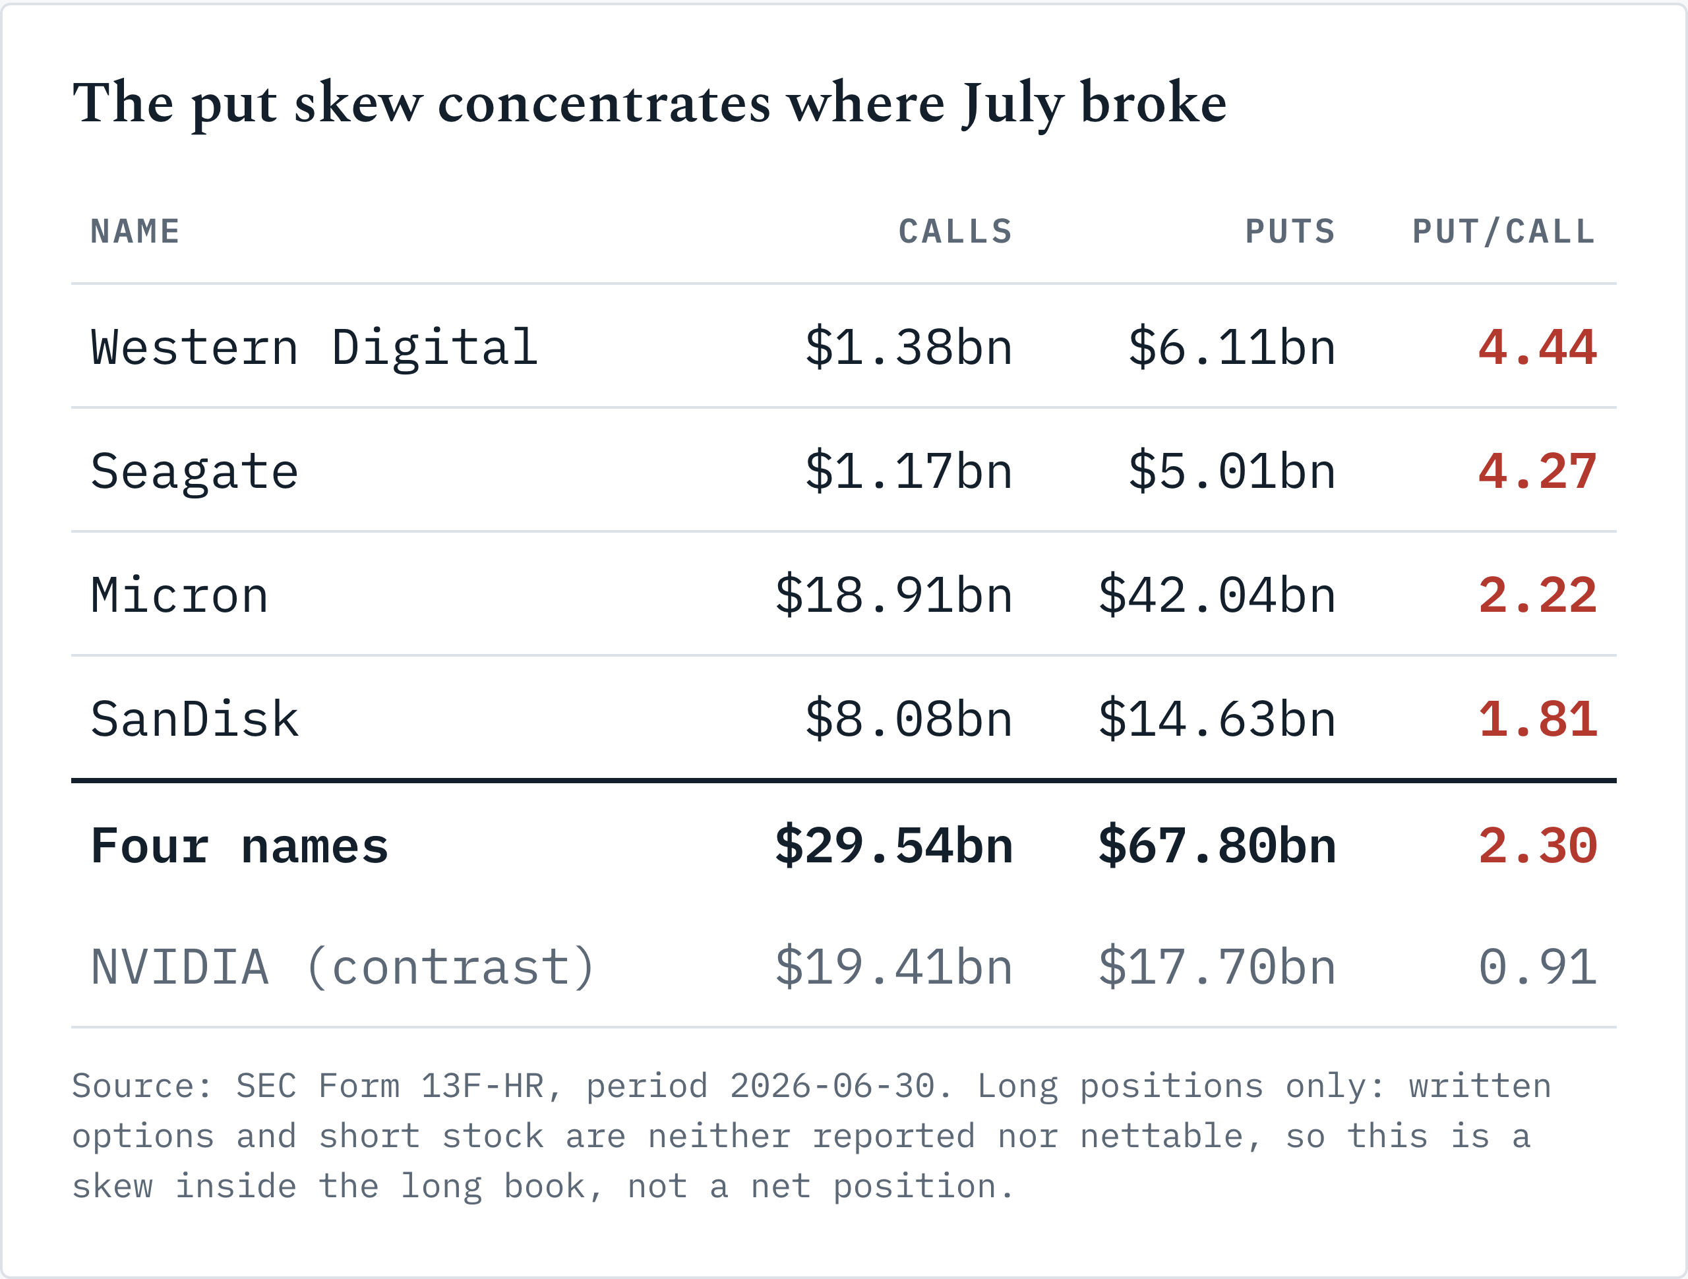Click Micron's 2.22 put/call ratio

[1537, 595]
